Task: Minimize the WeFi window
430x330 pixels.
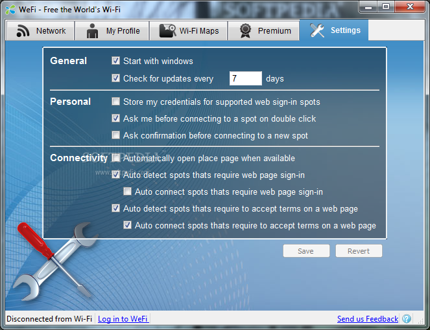Action: coord(368,7)
